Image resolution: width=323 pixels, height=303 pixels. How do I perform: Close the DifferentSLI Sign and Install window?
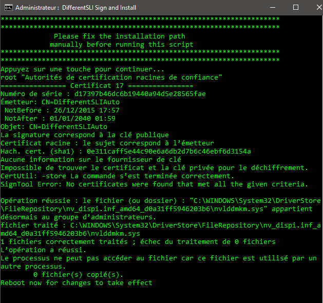319,8
